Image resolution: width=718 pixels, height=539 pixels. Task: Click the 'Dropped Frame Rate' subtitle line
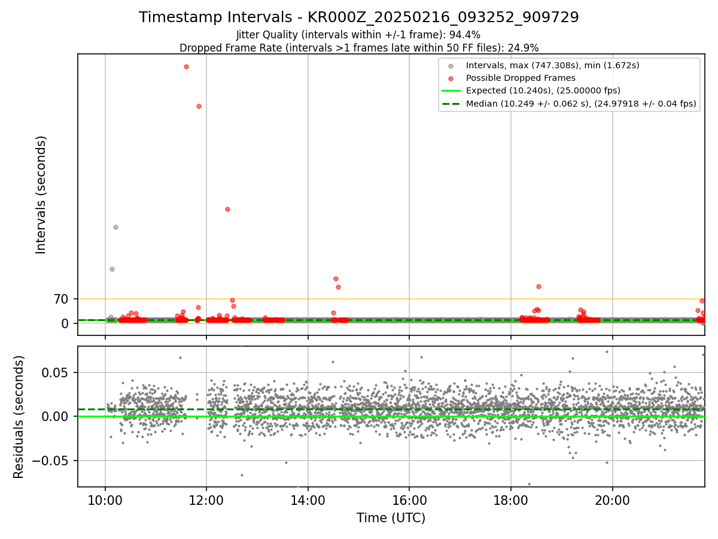[359, 48]
